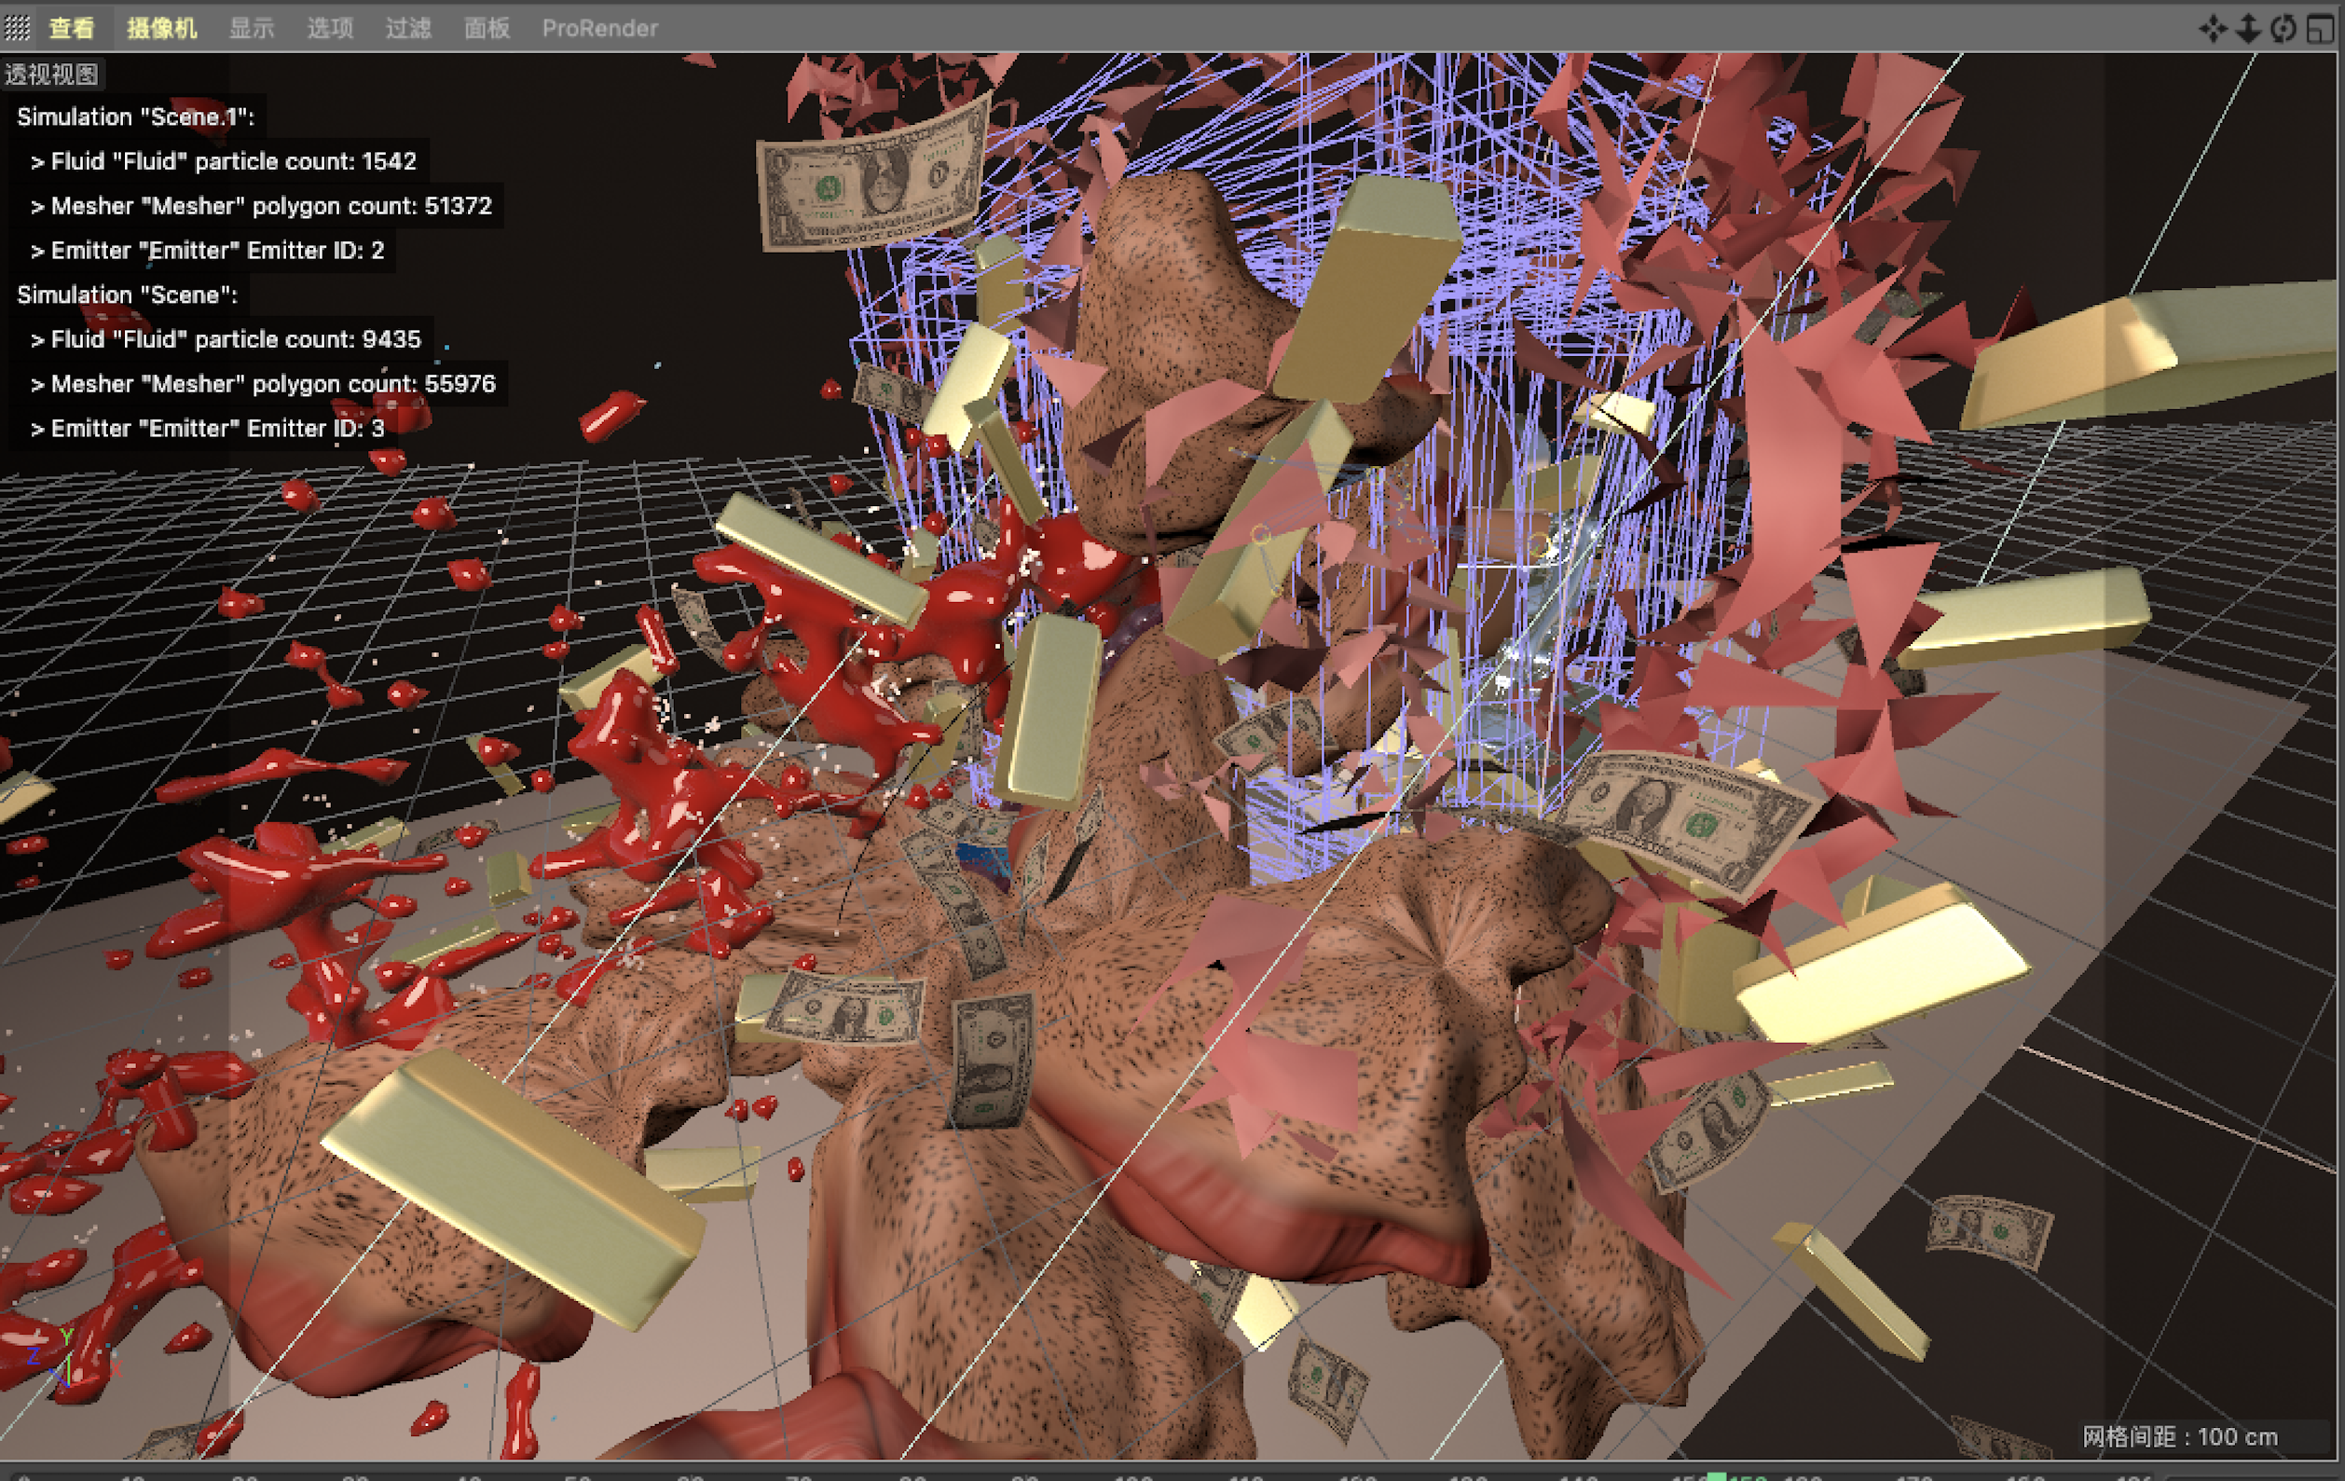Screen dimensions: 2345x1481
Task: Click the dotted grip icon beside 查看
Action: [18, 28]
